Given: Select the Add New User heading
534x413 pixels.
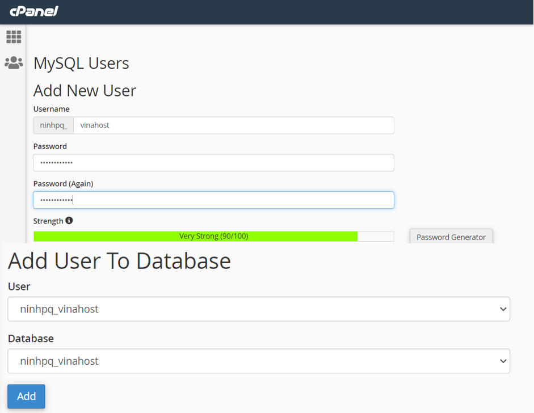Looking at the screenshot, I should tap(85, 91).
